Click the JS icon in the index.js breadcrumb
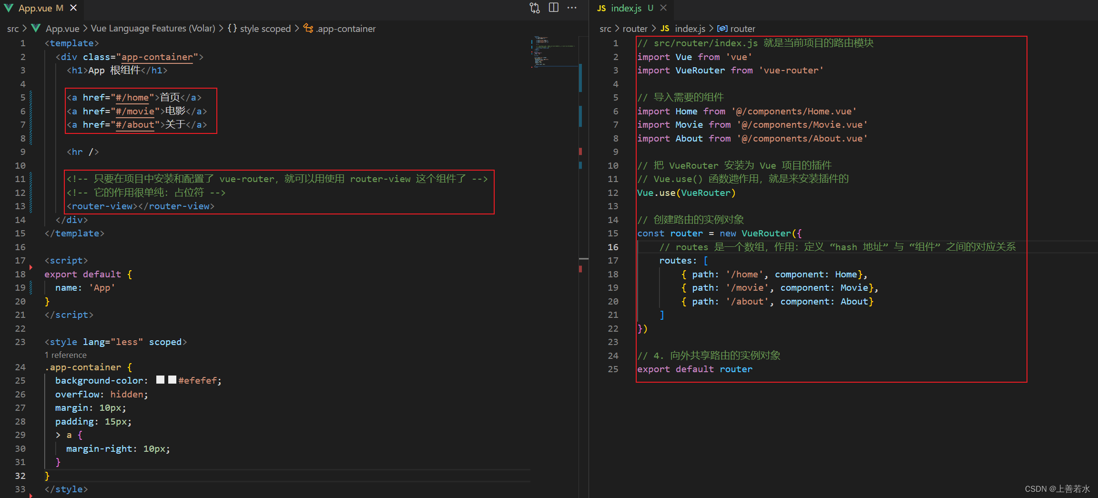 click(665, 29)
